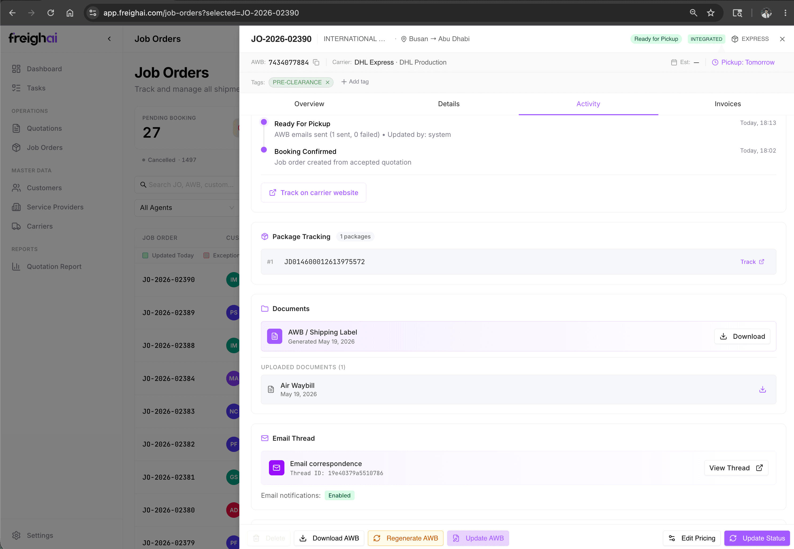This screenshot has width=794, height=549.
Task: Open job order JO-2026-02383 row
Action: coord(187,411)
